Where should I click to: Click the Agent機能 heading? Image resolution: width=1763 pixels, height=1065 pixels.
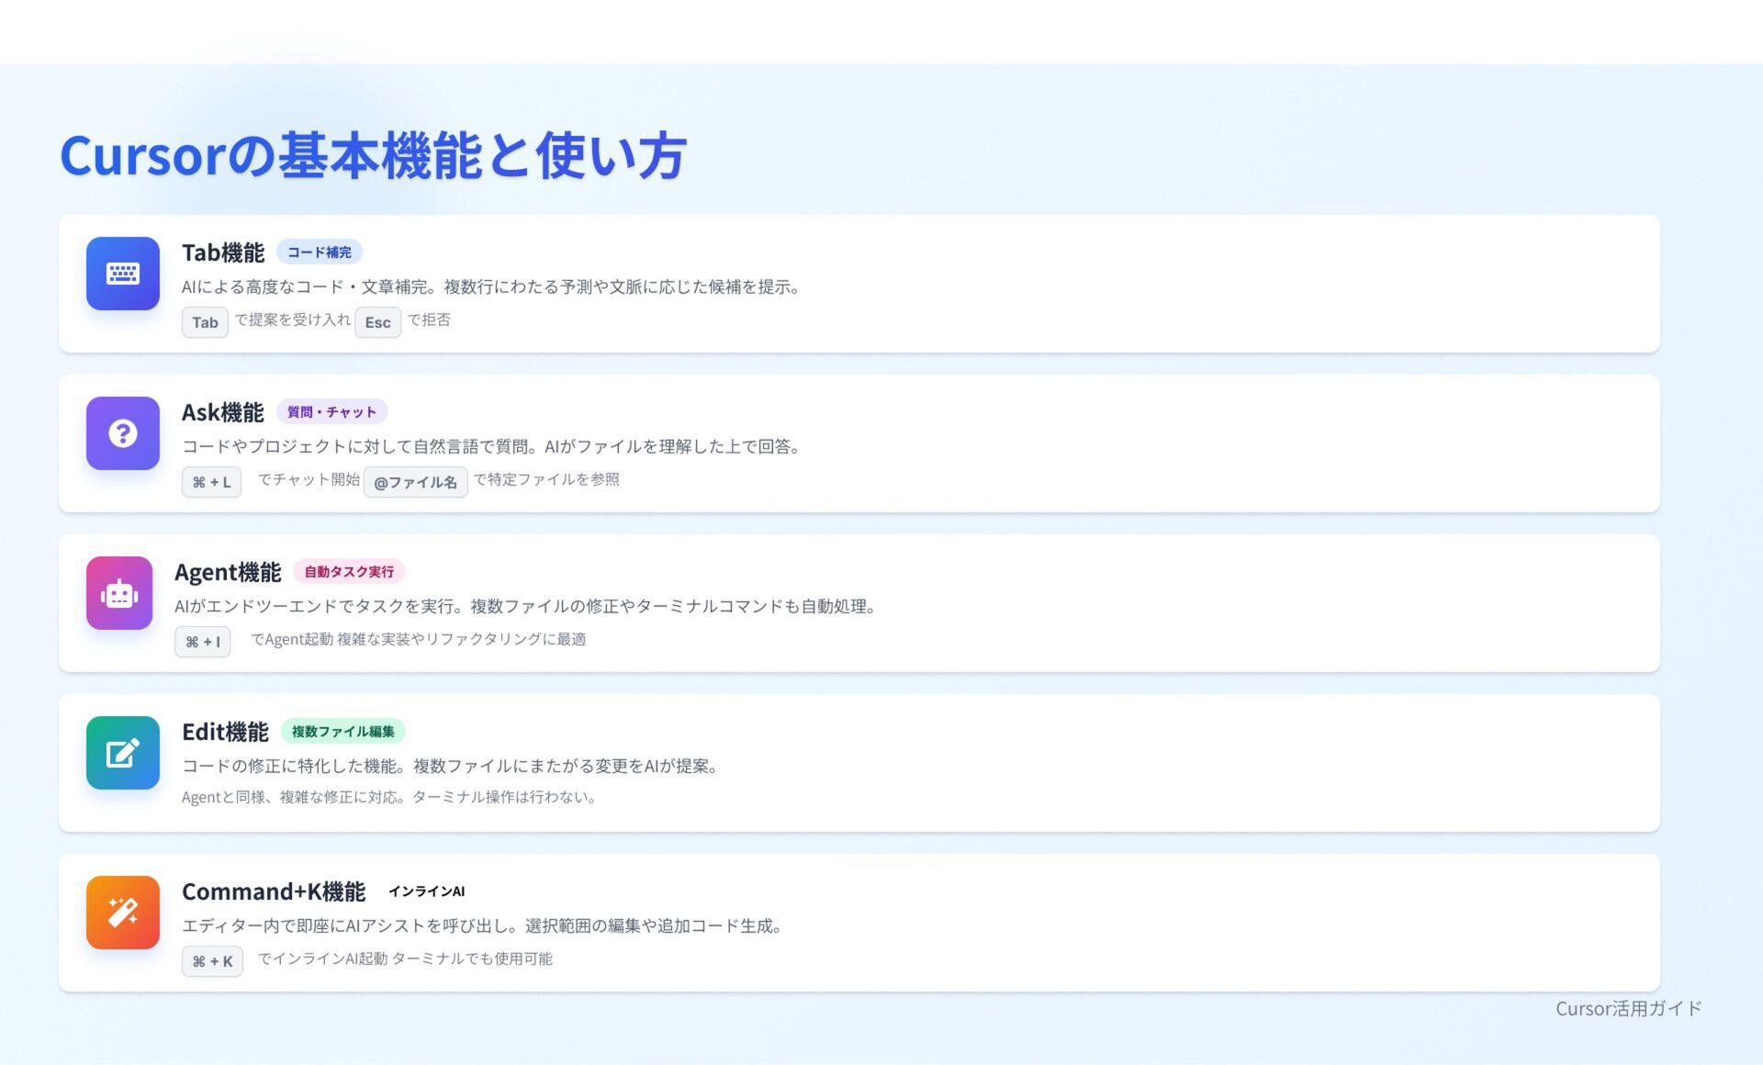click(x=228, y=572)
